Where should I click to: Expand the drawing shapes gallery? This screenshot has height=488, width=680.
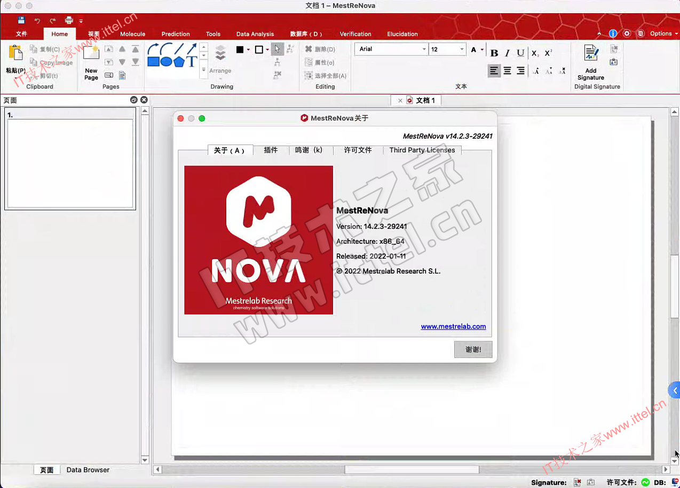(x=203, y=70)
